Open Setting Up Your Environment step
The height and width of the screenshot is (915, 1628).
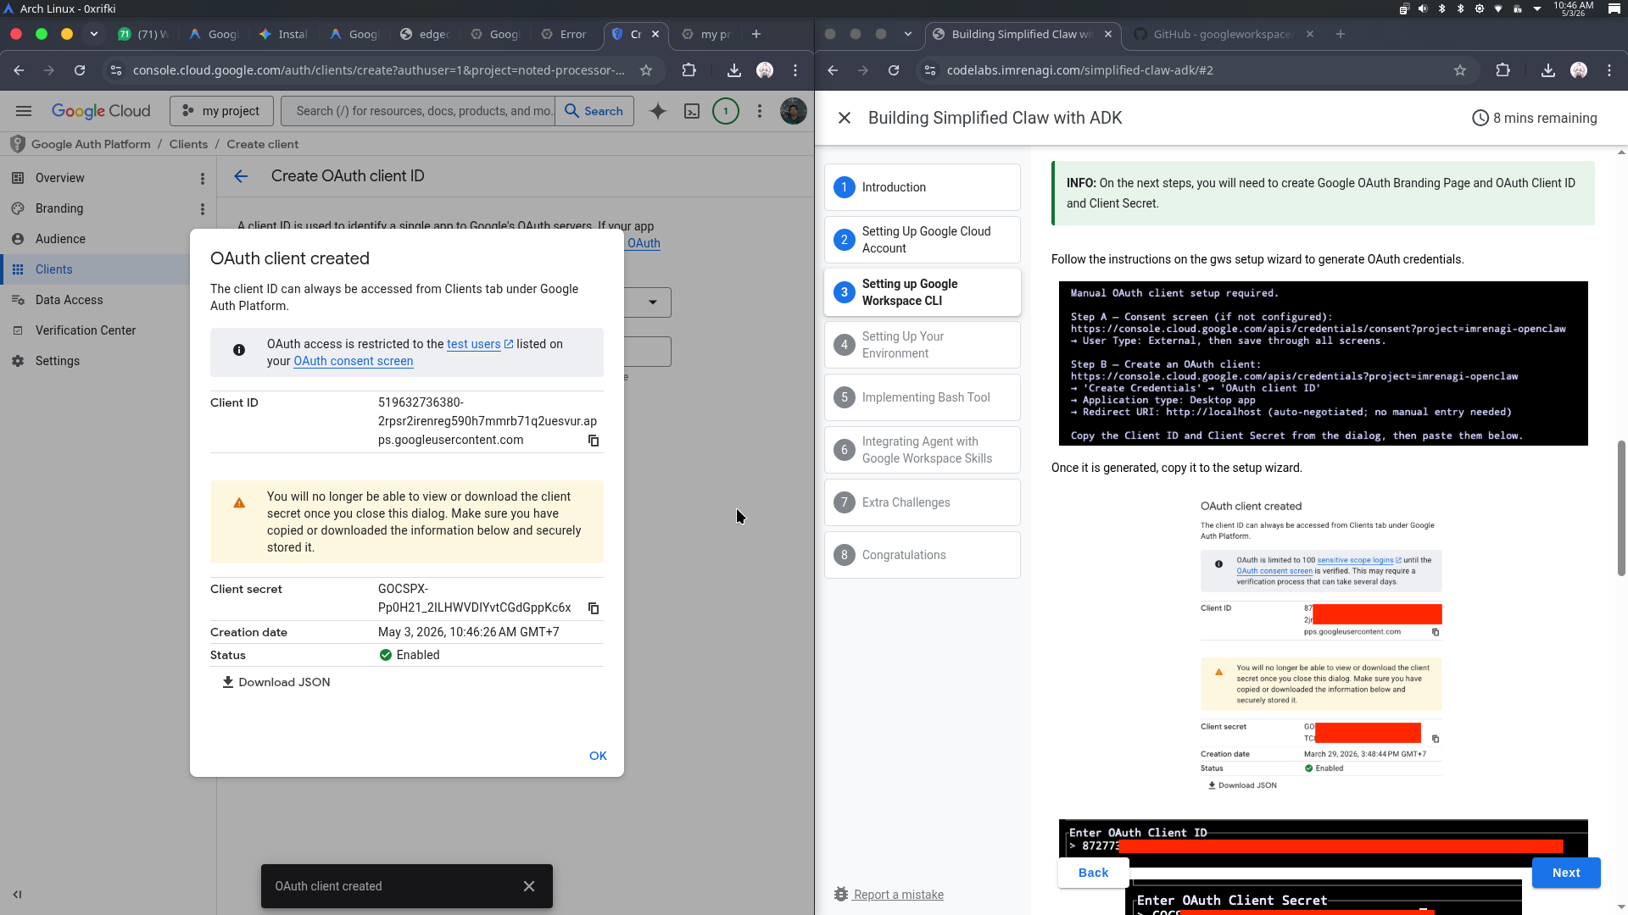(x=923, y=345)
